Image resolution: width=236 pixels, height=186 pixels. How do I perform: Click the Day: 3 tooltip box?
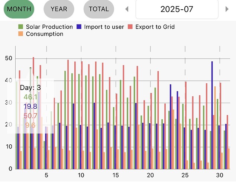click(x=31, y=106)
